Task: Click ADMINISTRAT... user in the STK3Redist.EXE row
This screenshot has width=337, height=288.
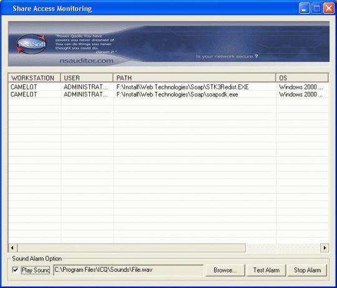Action: [x=85, y=87]
